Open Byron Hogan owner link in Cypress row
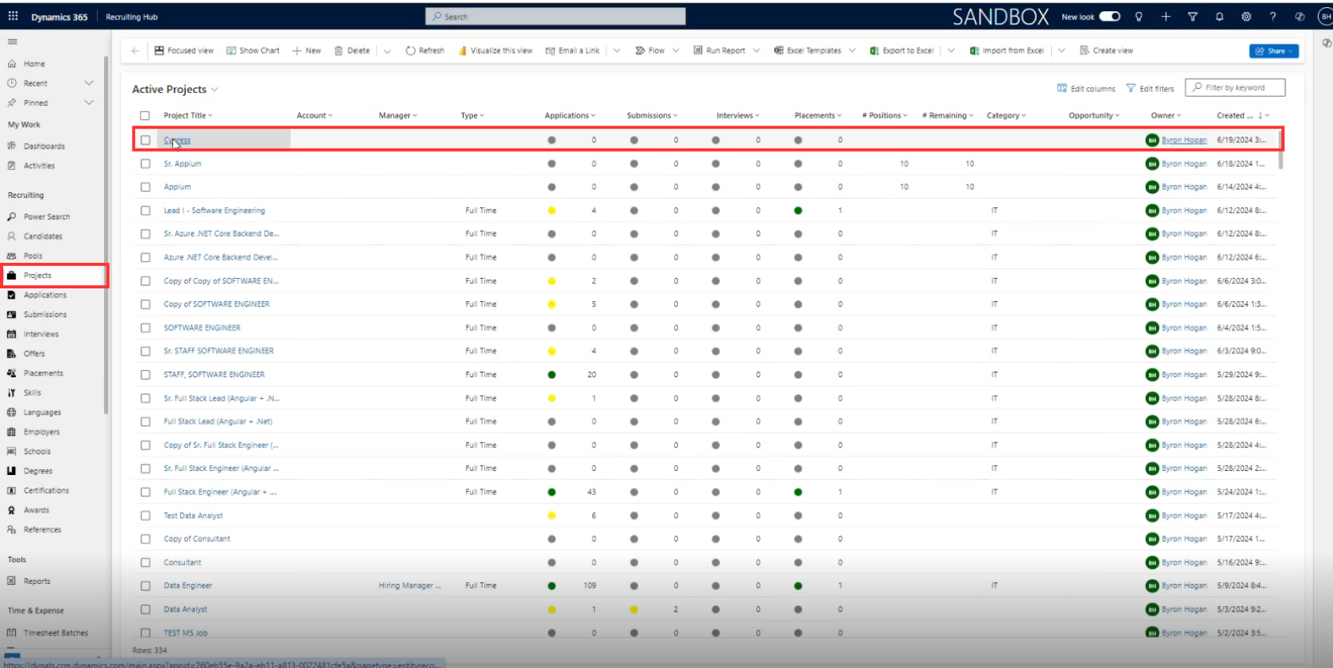The image size is (1333, 668). click(x=1184, y=141)
